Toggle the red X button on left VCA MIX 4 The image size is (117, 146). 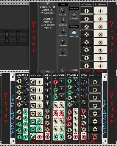(17, 101)
